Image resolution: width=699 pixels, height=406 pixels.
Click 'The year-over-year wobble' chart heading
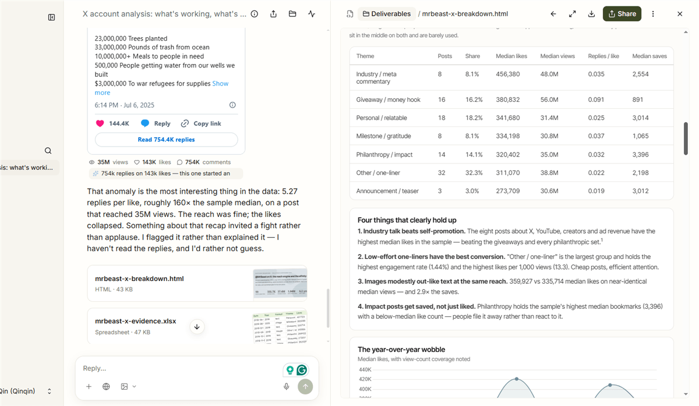point(401,350)
